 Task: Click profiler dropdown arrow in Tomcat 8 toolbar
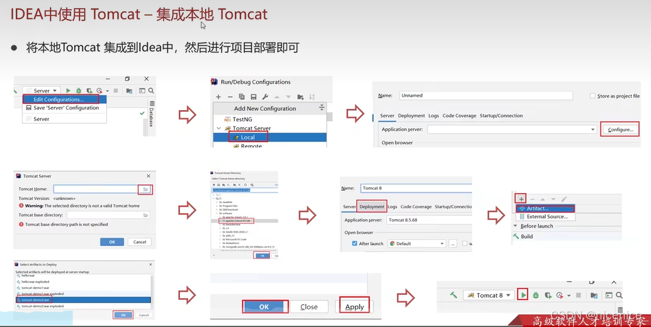click(x=569, y=296)
